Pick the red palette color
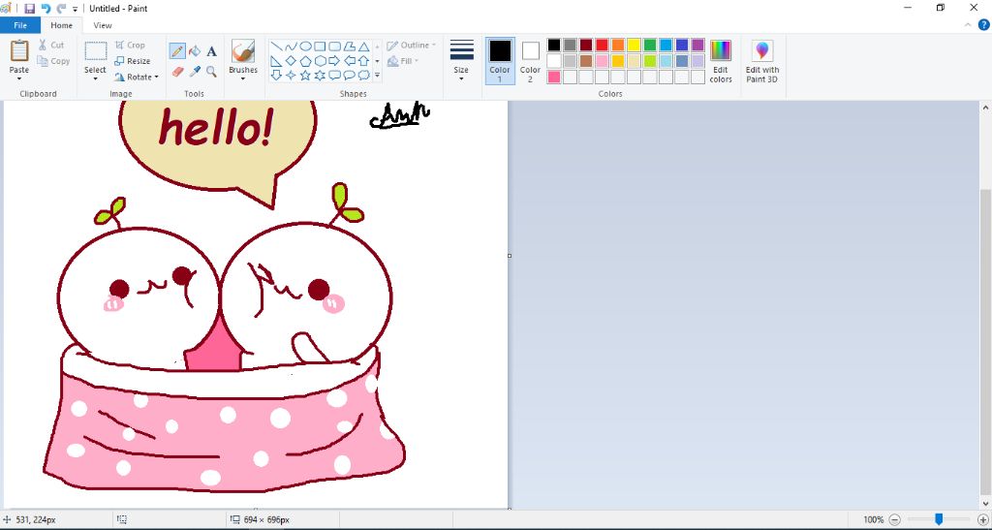This screenshot has width=992, height=530. coord(603,45)
